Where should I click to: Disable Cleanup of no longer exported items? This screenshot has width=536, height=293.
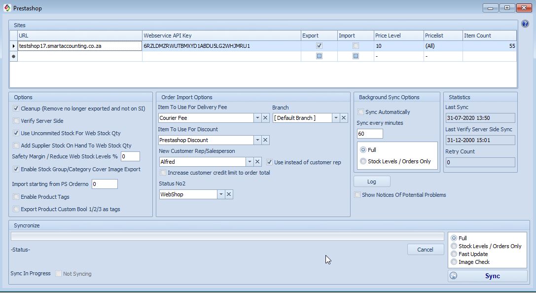tap(16, 109)
